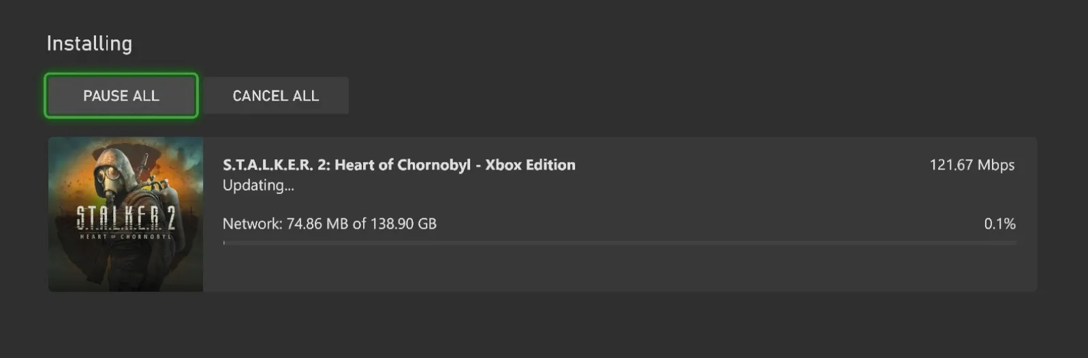Click the download progress bar track
Screen dimensions: 1088x358
pos(620,242)
